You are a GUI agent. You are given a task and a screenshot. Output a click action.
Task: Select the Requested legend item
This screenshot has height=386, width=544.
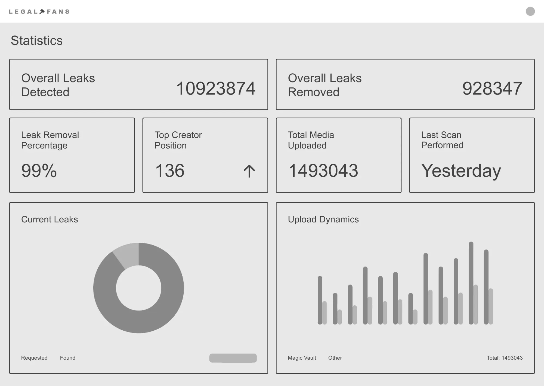pyautogui.click(x=34, y=358)
